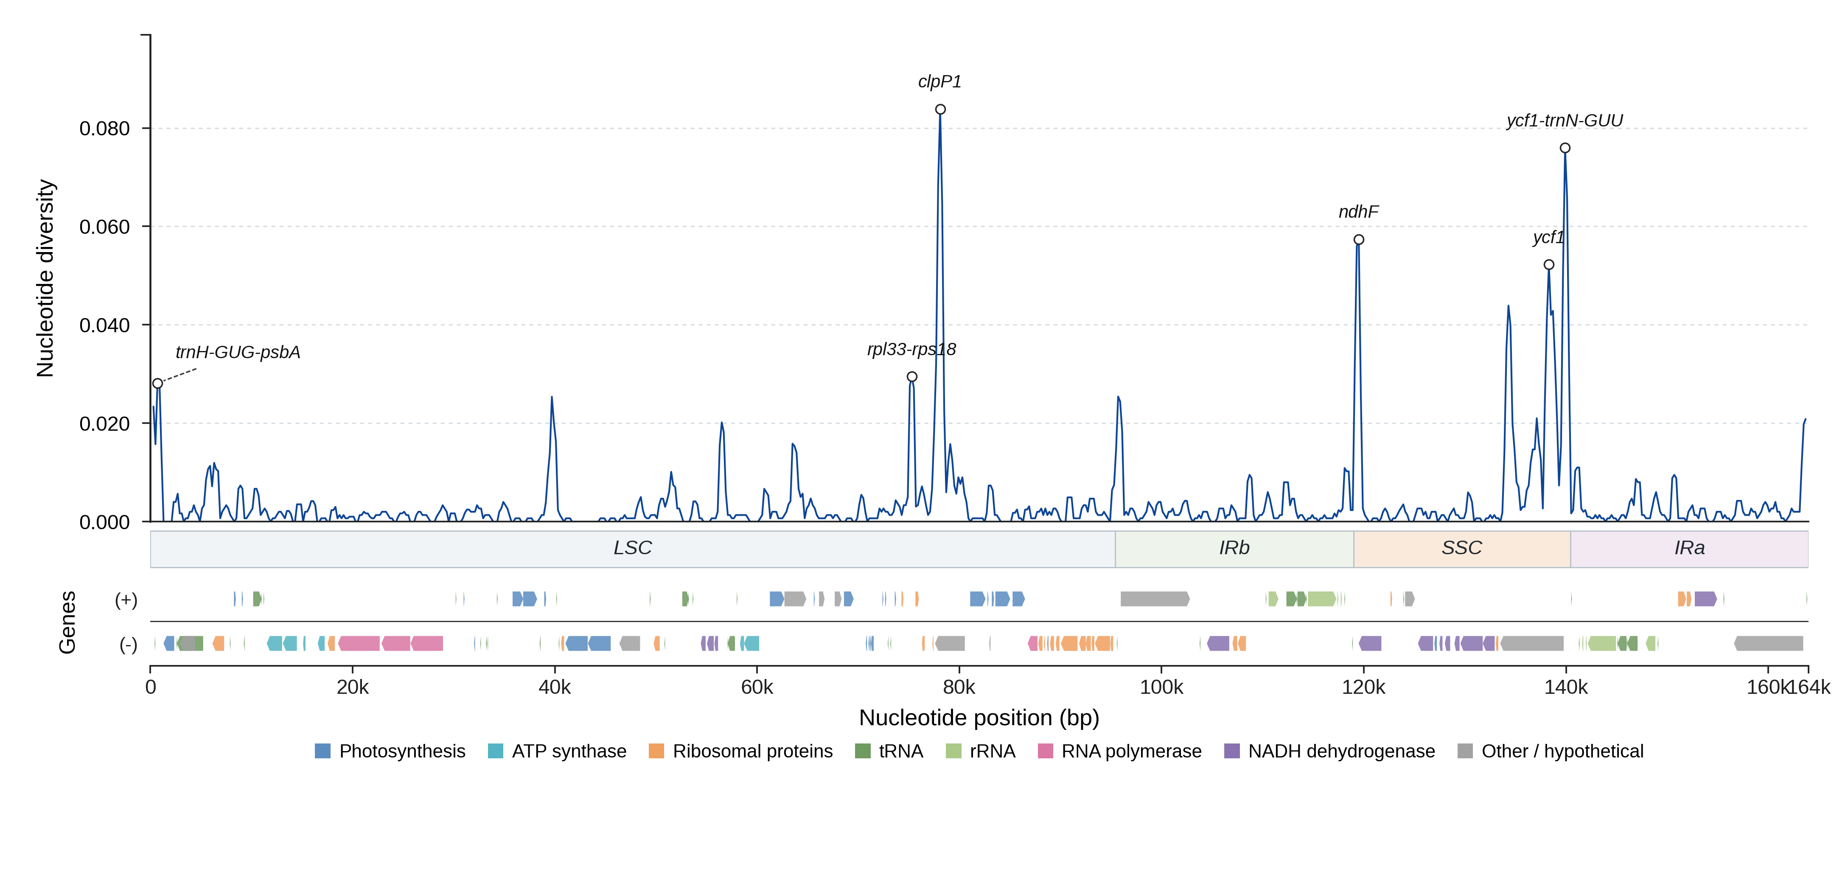Click the ndhF annotation label
Screen dimensions: 1834x892
pos(1358,211)
